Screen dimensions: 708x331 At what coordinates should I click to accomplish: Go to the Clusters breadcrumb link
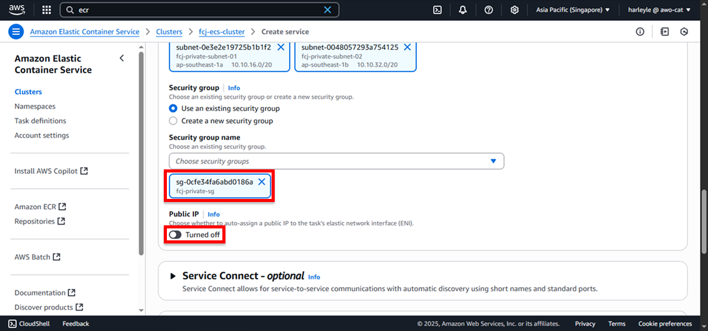[169, 32]
